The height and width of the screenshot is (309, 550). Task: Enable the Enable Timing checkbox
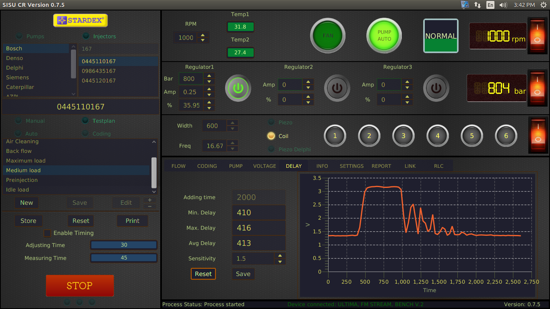48,233
